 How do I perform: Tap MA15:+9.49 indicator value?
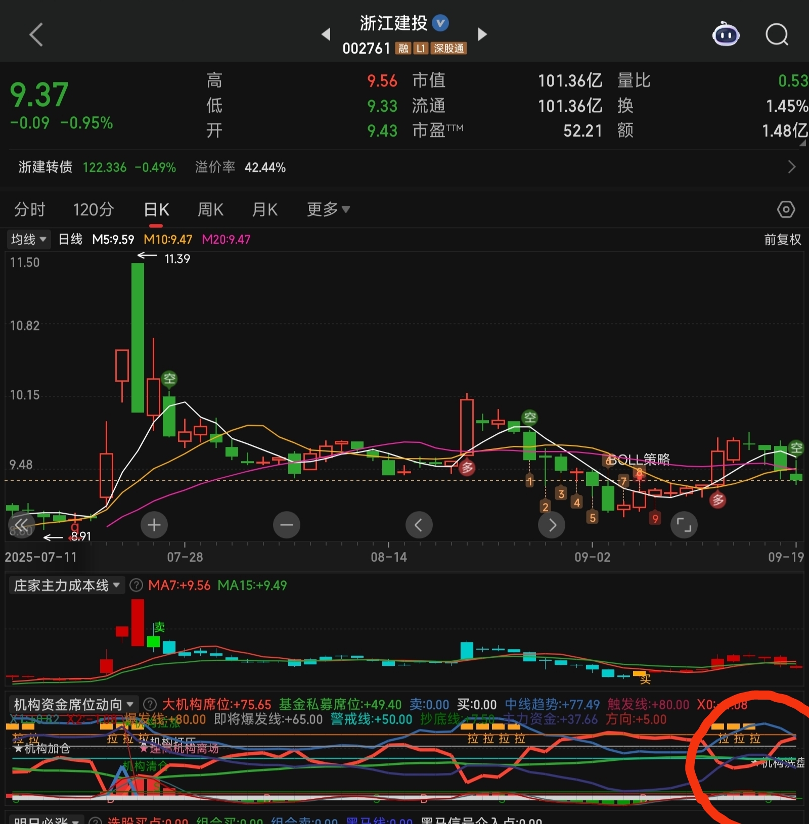point(252,585)
